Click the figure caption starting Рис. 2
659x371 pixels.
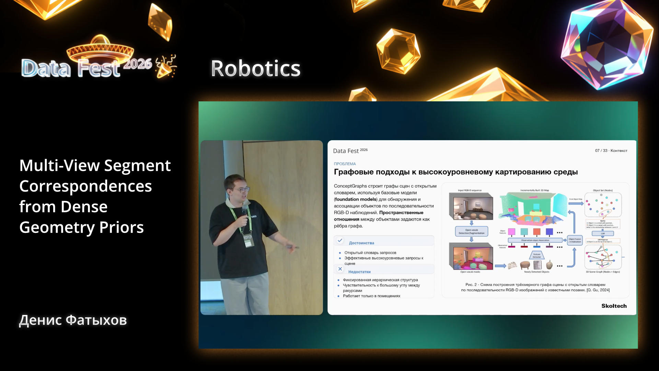pos(535,287)
